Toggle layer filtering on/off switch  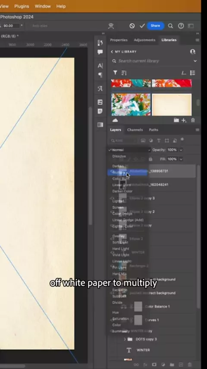coord(182,140)
